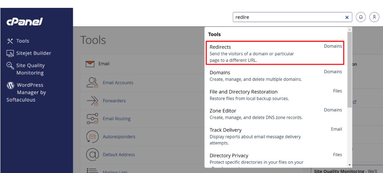Open the notifications bell icon
Screen dimensions: 383x173
[360, 17]
